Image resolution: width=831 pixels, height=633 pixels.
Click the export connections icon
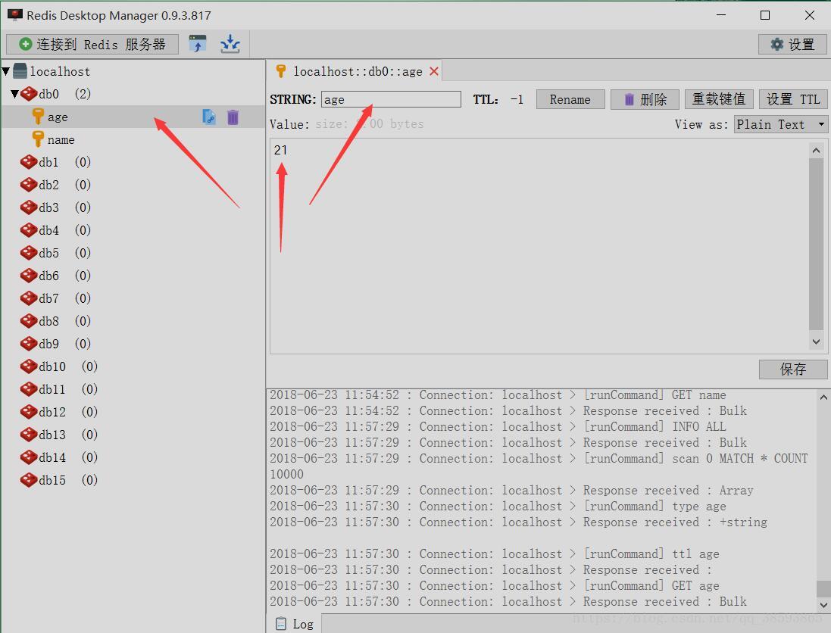230,44
